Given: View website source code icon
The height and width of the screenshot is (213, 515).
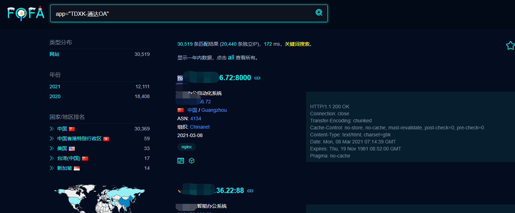Looking at the screenshot, I should 181,161.
